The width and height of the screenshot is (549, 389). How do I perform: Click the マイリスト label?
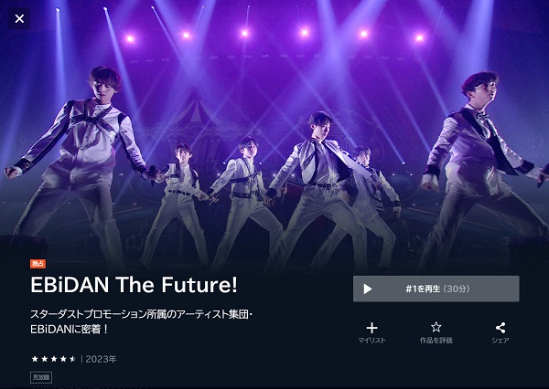[x=371, y=341]
